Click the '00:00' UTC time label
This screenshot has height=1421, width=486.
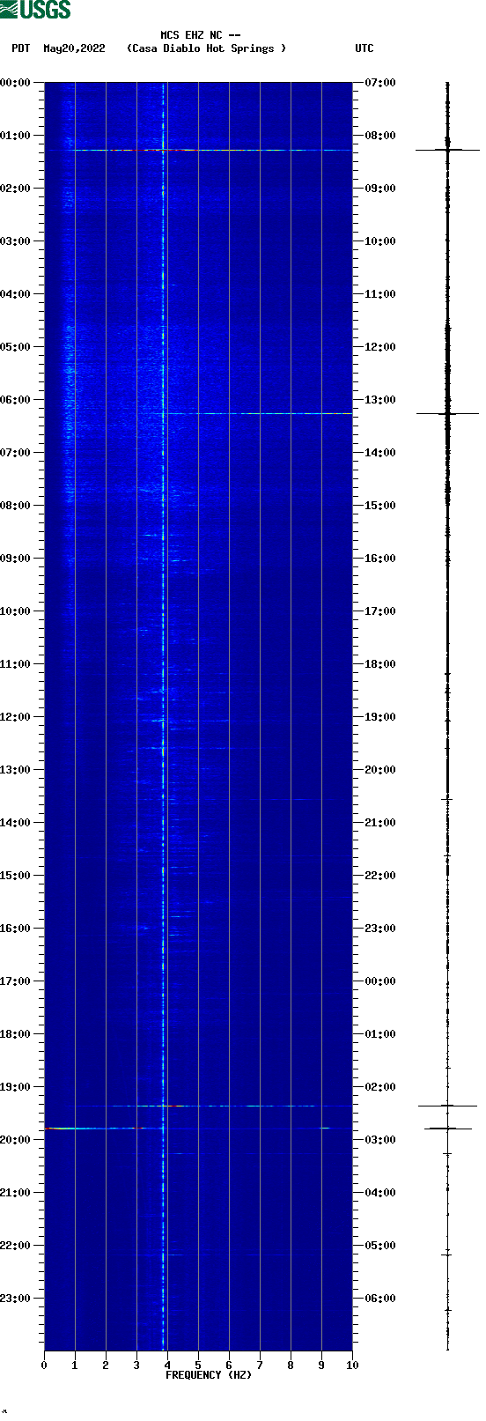point(380,981)
